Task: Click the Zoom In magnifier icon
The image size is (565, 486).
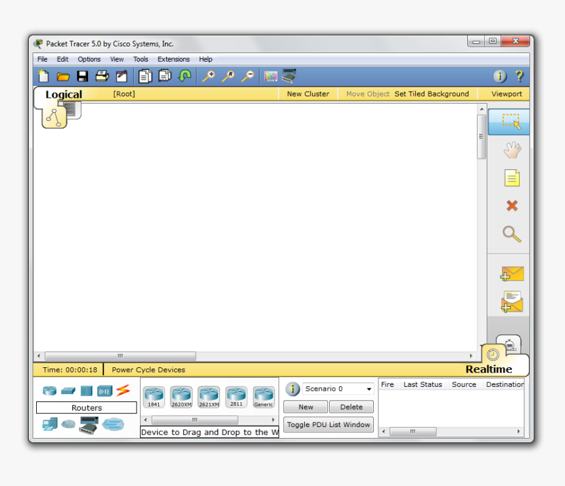Action: [209, 76]
